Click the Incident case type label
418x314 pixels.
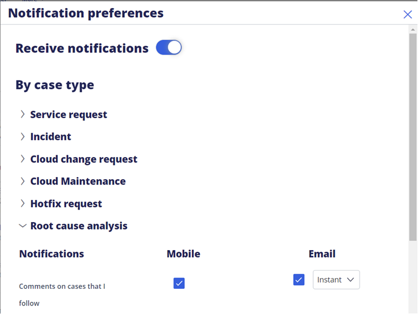51,136
